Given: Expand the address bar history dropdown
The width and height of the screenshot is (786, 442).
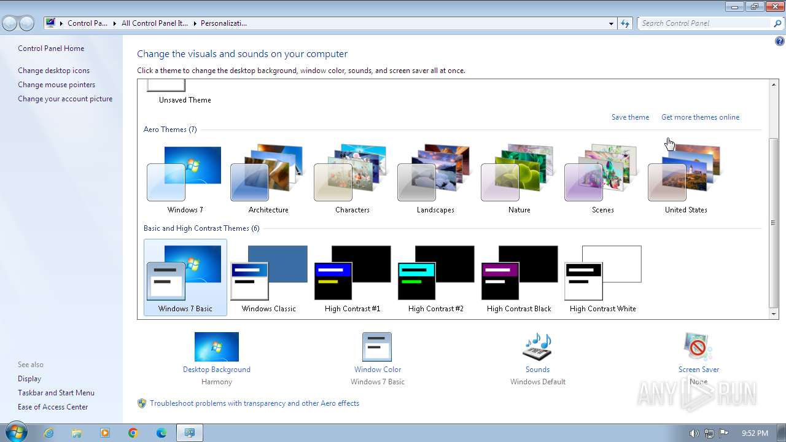Looking at the screenshot, I should [x=611, y=23].
